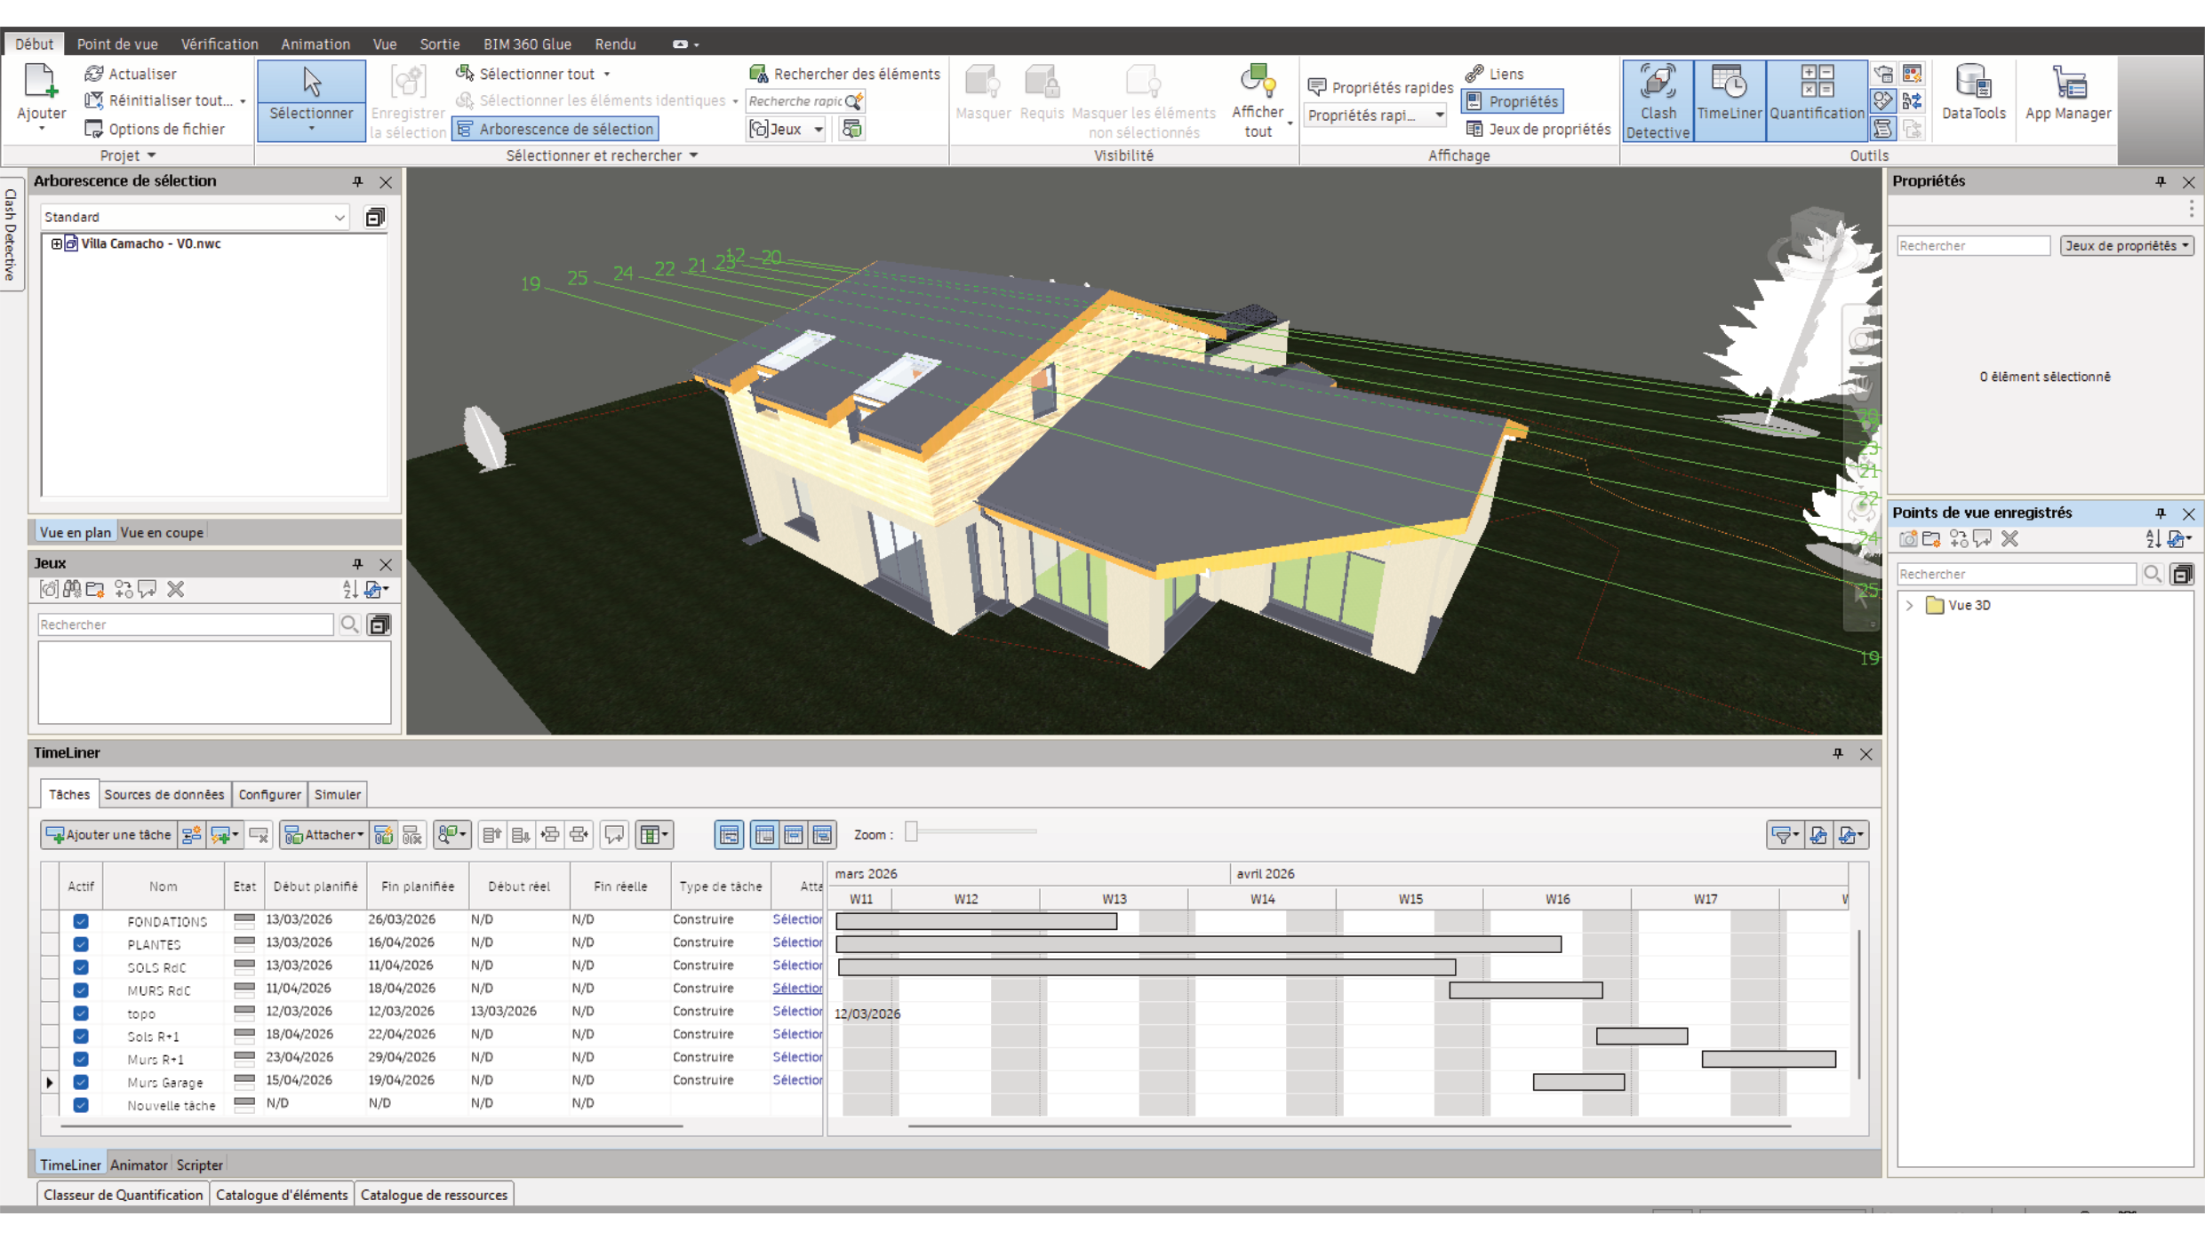2205x1240 pixels.
Task: Expand the Villa Camacho - V0.nwc tree node
Action: 55,244
